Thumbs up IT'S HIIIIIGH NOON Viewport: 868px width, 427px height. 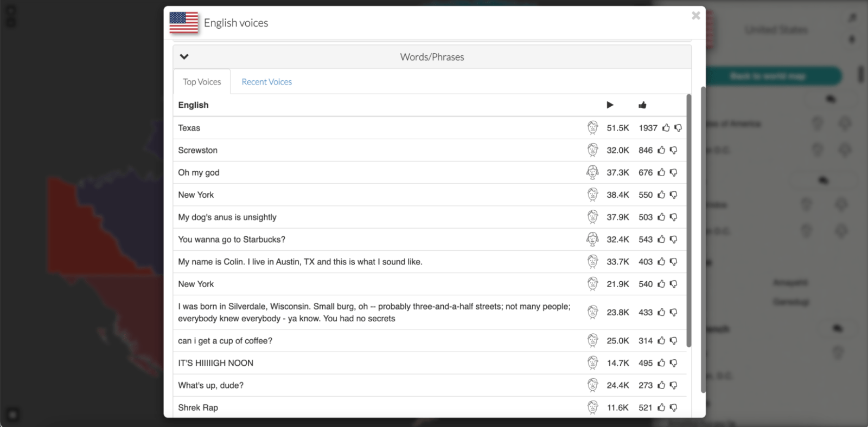(661, 363)
